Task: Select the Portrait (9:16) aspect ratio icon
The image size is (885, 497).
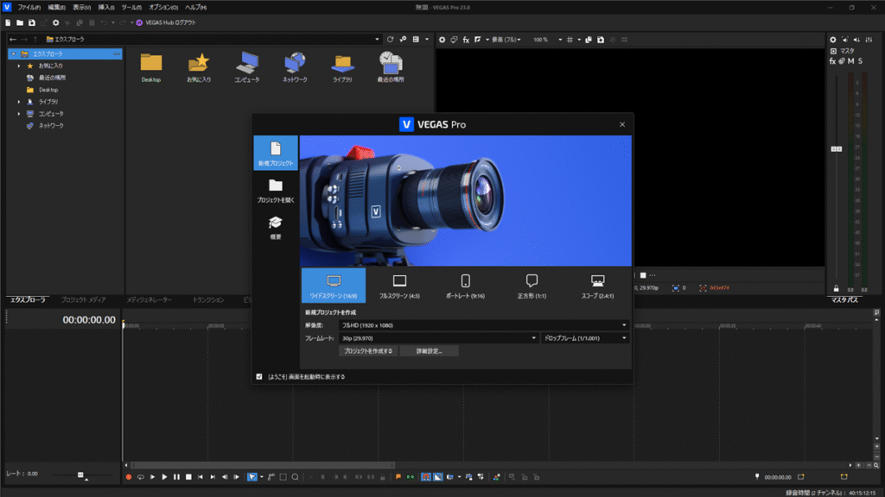Action: [x=465, y=281]
